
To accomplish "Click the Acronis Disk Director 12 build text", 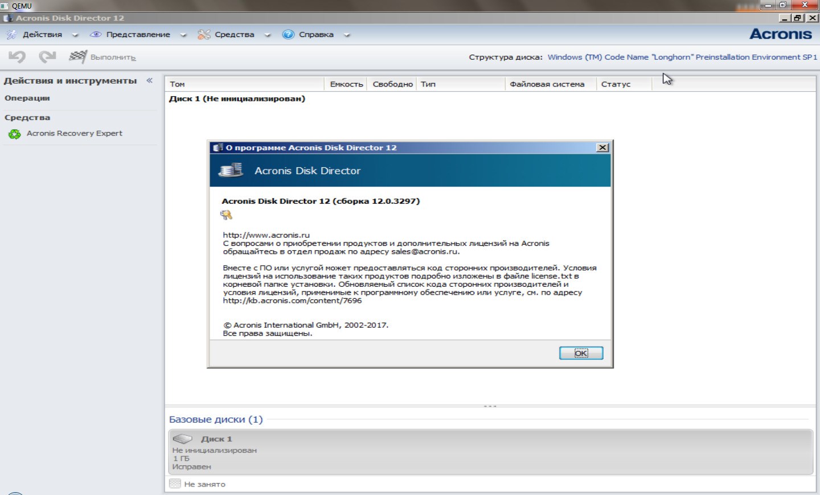I will (321, 201).
